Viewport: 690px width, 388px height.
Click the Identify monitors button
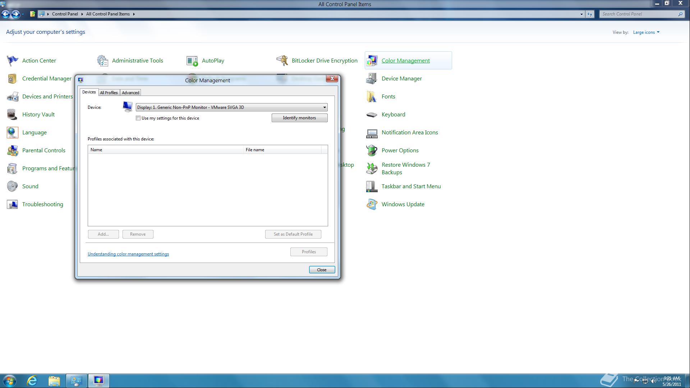coord(299,118)
